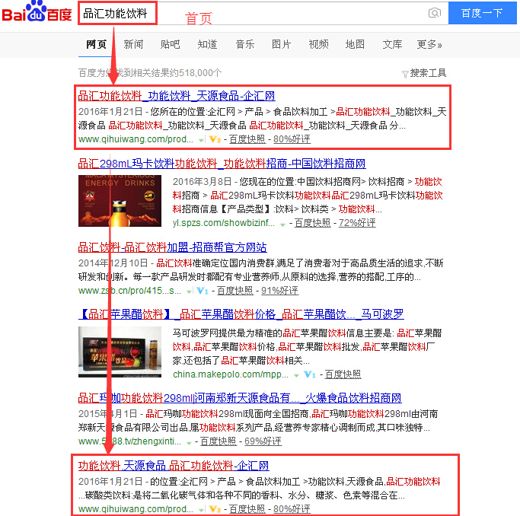Image resolution: width=520 pixels, height=516 pixels.
Task: Click the 5588.tv/zhengxinti... URL
Action: 129,441
